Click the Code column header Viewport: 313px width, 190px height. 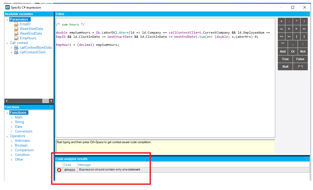tap(70, 165)
